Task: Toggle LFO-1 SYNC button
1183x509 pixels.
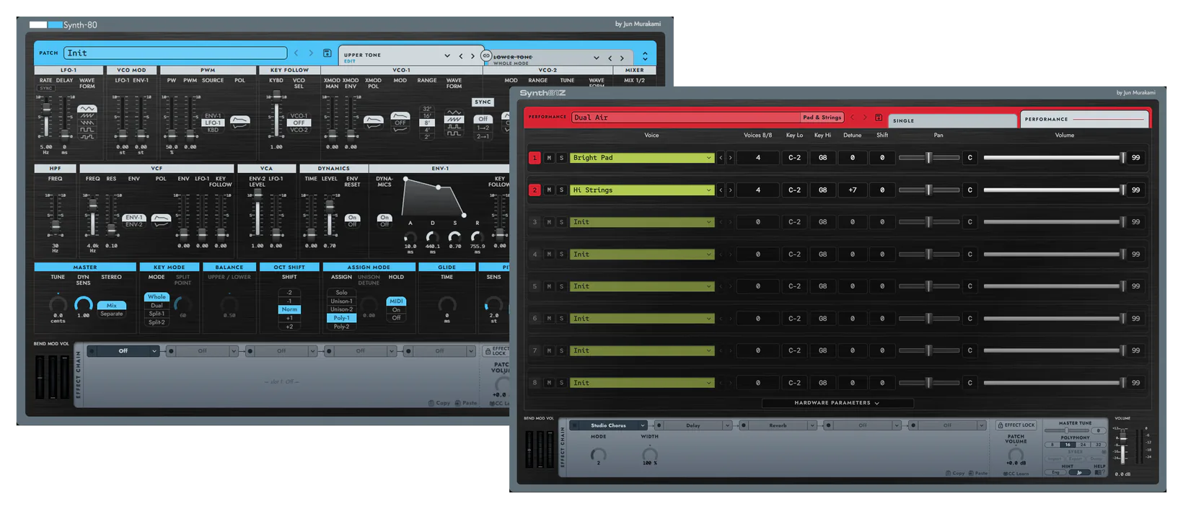Action: pos(46,88)
